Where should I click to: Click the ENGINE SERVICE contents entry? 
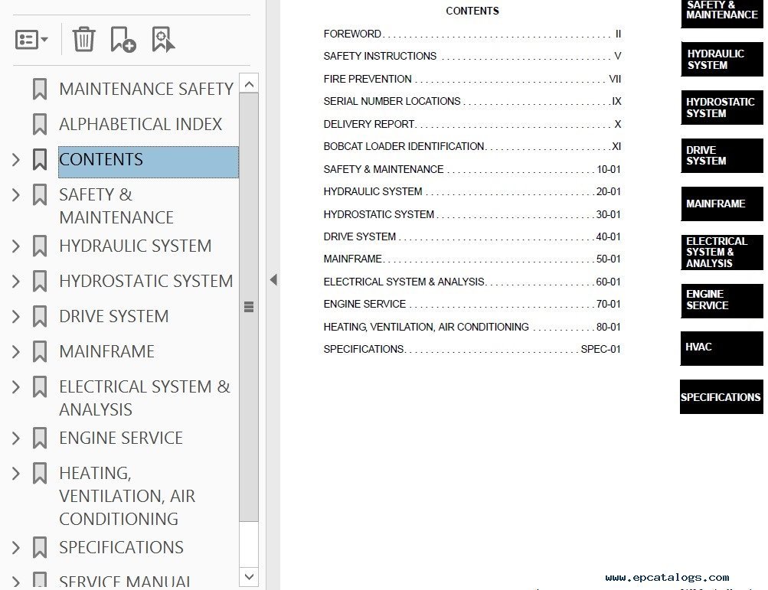[364, 305]
